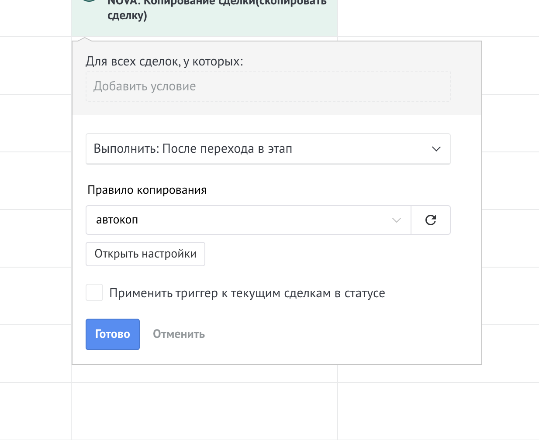Screen dimensions: 539x440
Task: Click the refresh icon beside the copy rule
Action: 430,220
